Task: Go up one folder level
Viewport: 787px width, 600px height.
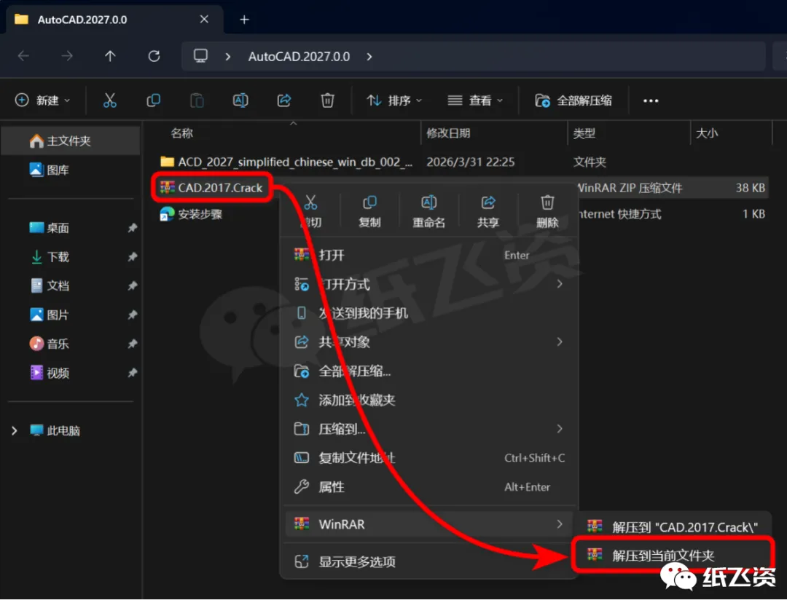Action: pos(110,56)
